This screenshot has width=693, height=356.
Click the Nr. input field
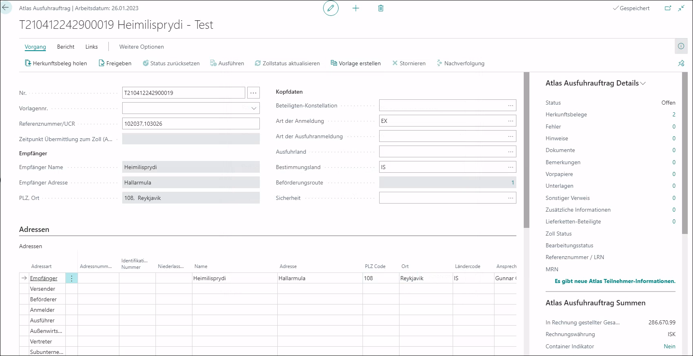pyautogui.click(x=184, y=93)
